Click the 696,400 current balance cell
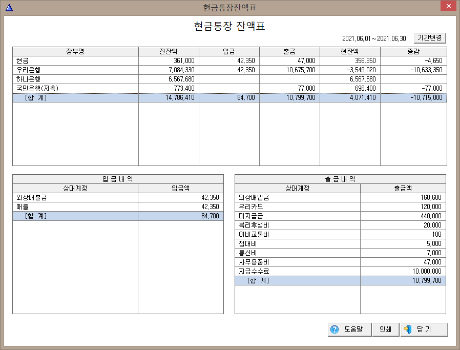Image resolution: width=460 pixels, height=350 pixels. (350, 88)
